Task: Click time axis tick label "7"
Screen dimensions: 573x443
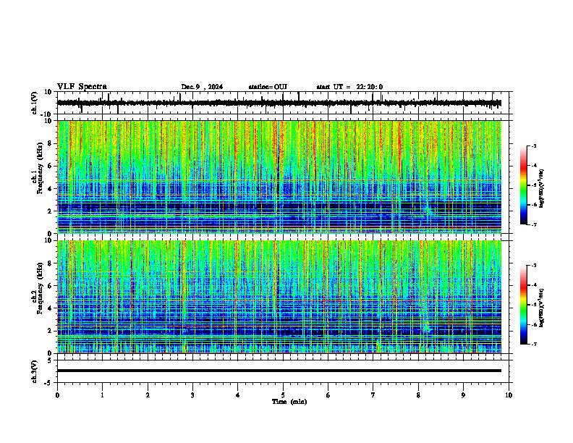Action: pos(373,395)
